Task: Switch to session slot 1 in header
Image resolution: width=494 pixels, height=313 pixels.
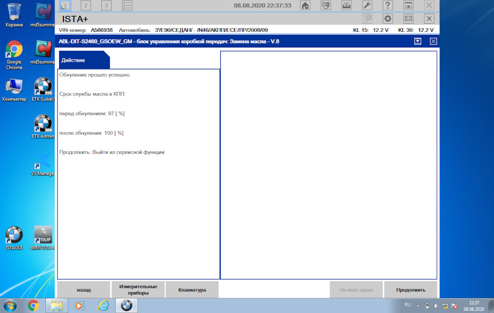Action: click(65, 5)
